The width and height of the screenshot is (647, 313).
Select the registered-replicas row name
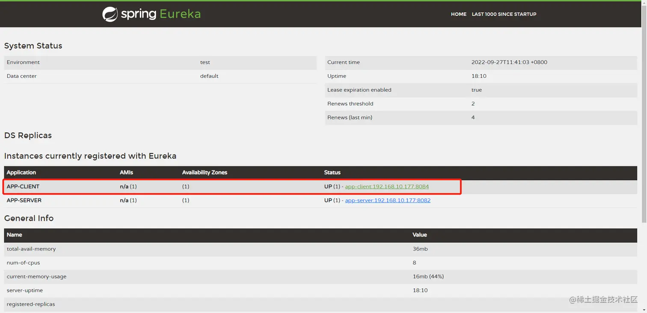click(x=31, y=304)
